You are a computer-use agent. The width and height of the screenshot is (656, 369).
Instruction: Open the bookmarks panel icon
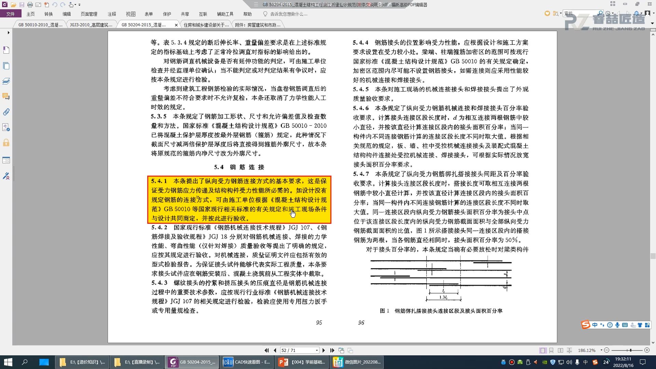click(x=6, y=50)
